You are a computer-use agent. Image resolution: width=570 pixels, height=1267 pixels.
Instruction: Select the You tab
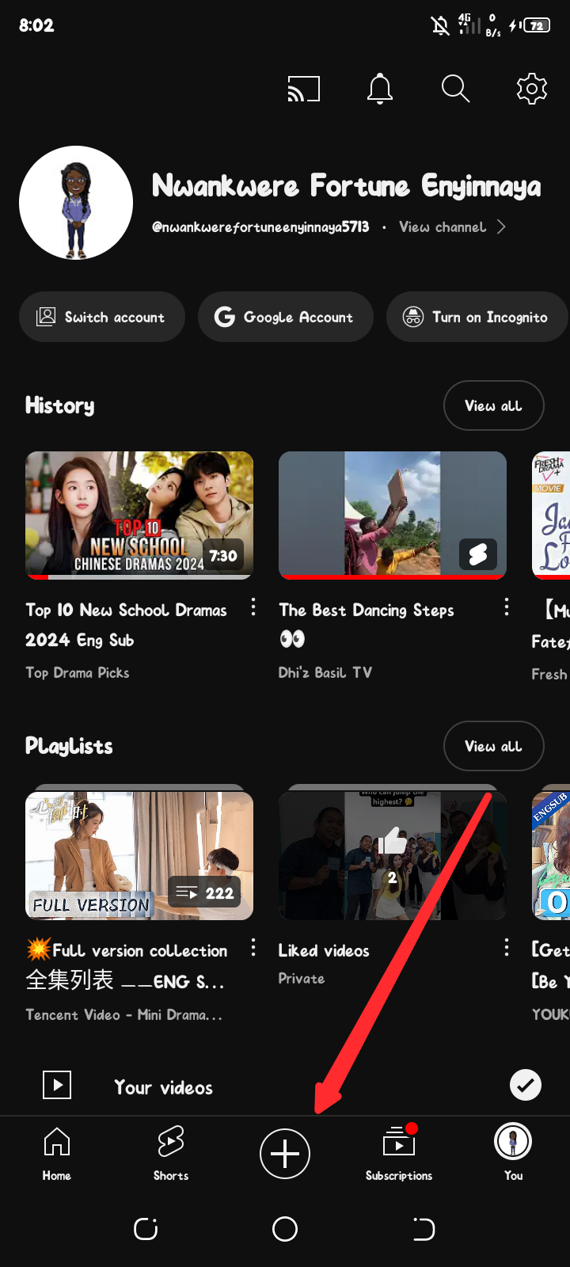(x=513, y=1154)
